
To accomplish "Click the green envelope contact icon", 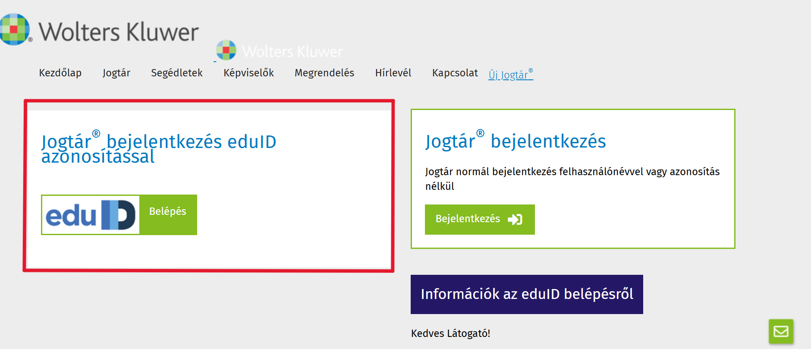I will click(x=781, y=331).
